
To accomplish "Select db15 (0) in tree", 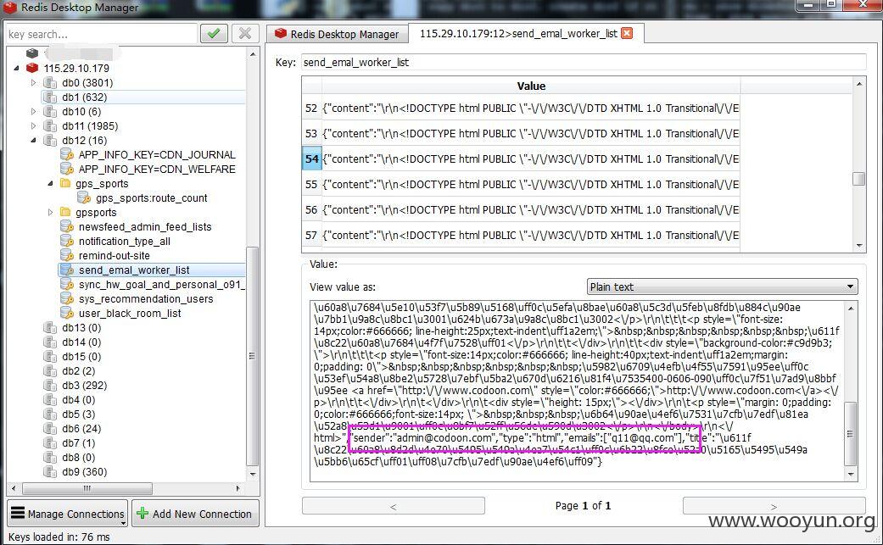I will coord(81,357).
